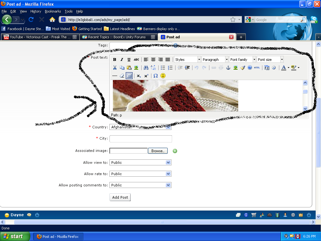This screenshot has width=321, height=241.
Task: Click the green plus add-image icon
Action: pyautogui.click(x=175, y=151)
